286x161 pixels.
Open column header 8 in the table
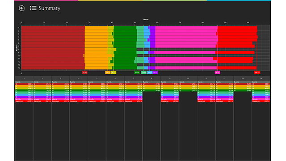click(151, 78)
